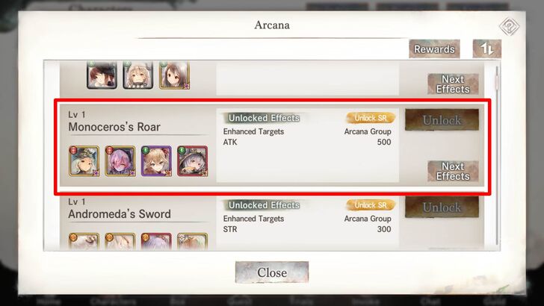This screenshot has width=544, height=306.
Task: Close the Arcana dialog
Action: (272, 272)
